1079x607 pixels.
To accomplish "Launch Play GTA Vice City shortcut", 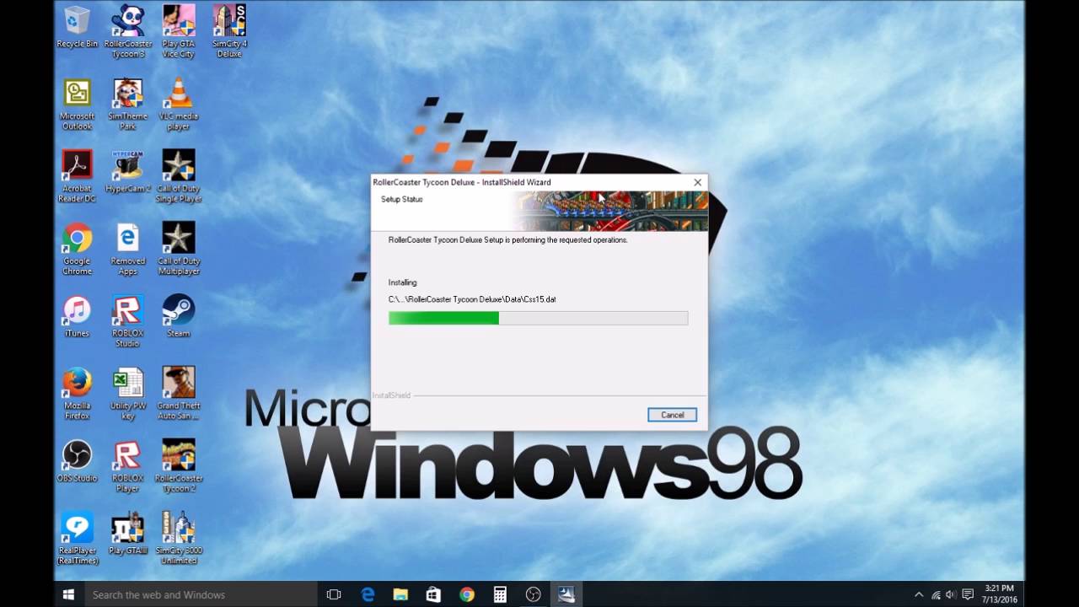I will 178,21.
